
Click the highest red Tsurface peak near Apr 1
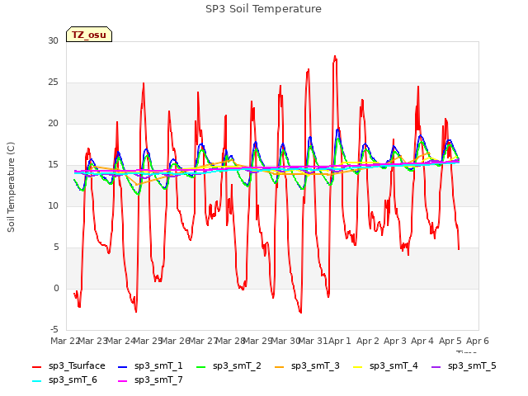point(335,57)
